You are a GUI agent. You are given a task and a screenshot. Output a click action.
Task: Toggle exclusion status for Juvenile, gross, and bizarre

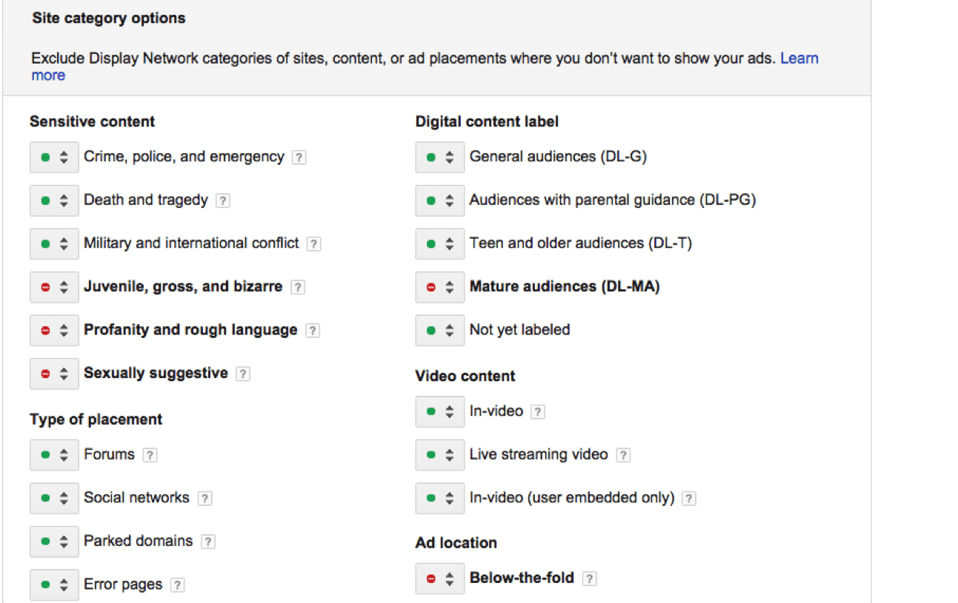(54, 287)
